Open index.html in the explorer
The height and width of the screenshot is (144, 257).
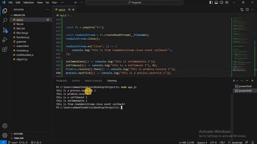[x=31, y=46]
